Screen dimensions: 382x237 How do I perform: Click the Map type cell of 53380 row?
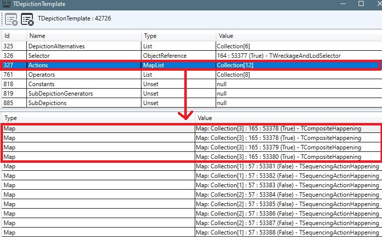tap(99, 157)
